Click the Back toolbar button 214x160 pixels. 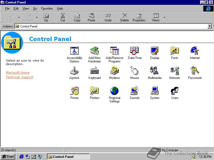pos(10,17)
